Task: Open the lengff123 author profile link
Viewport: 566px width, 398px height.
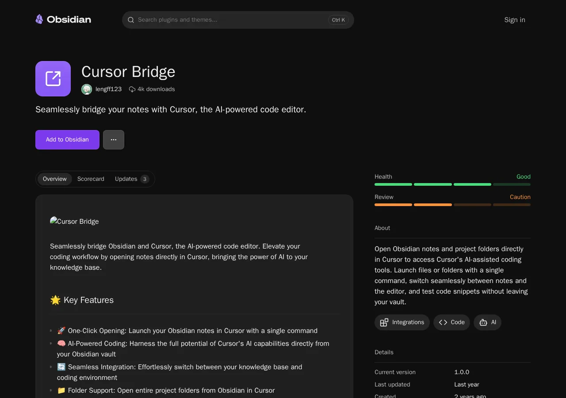Action: point(108,89)
